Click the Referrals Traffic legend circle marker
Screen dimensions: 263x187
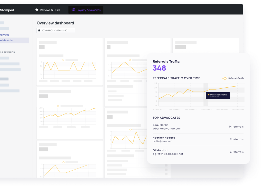click(225, 78)
